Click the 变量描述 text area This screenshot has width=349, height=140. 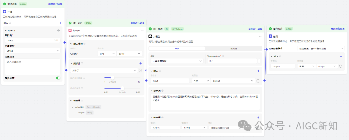pos(33,67)
